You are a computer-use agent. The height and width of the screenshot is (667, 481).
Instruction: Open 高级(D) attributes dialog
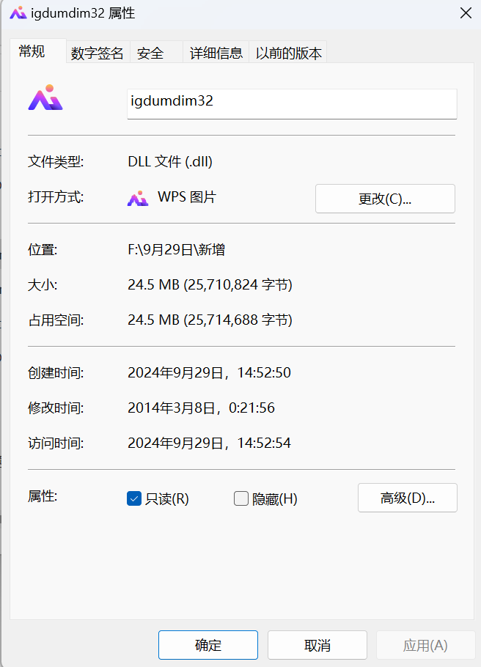click(x=407, y=498)
